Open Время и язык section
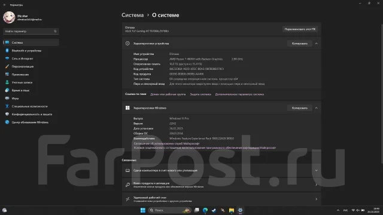Screen dimensions: 383x215 click(x=31, y=90)
